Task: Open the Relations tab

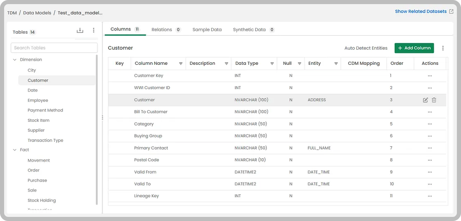Action: pos(166,30)
